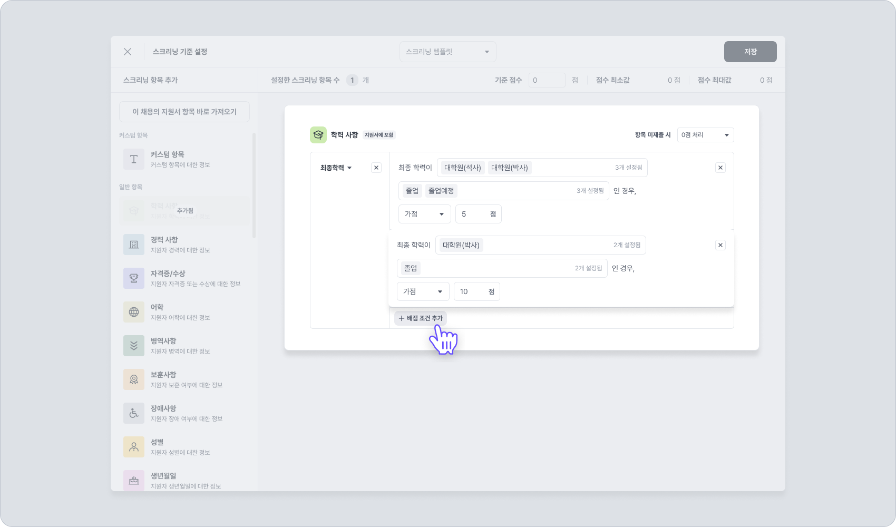Click the 학력 사항 card title
Viewport: 896px width, 527px height.
click(345, 135)
